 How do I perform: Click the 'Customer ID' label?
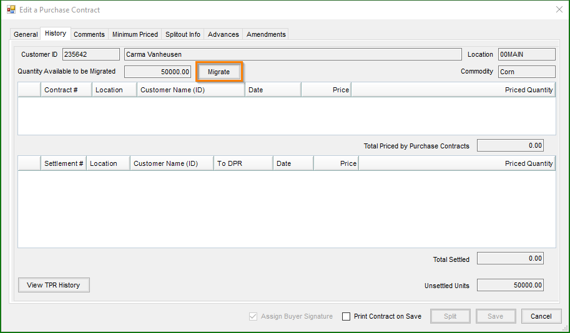(39, 54)
